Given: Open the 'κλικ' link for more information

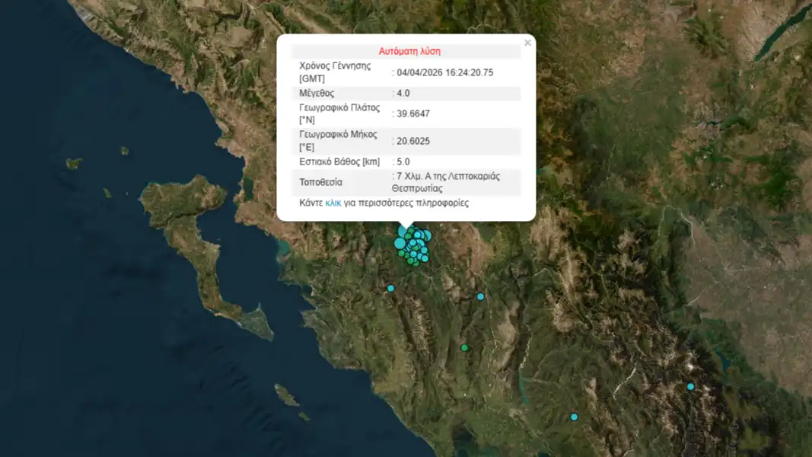Looking at the screenshot, I should pyautogui.click(x=333, y=203).
